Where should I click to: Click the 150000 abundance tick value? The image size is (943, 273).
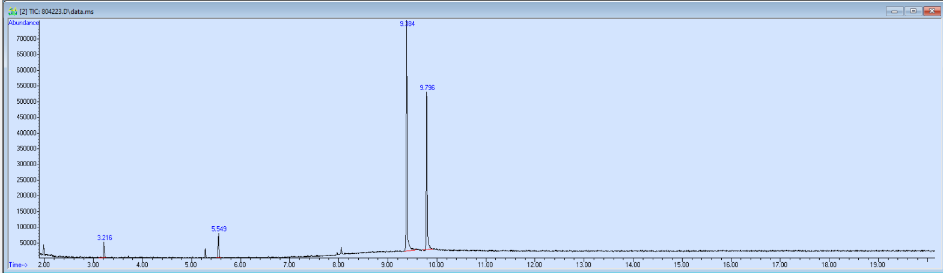click(x=26, y=211)
